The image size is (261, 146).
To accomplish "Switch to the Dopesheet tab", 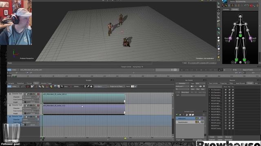I will click(20, 83).
